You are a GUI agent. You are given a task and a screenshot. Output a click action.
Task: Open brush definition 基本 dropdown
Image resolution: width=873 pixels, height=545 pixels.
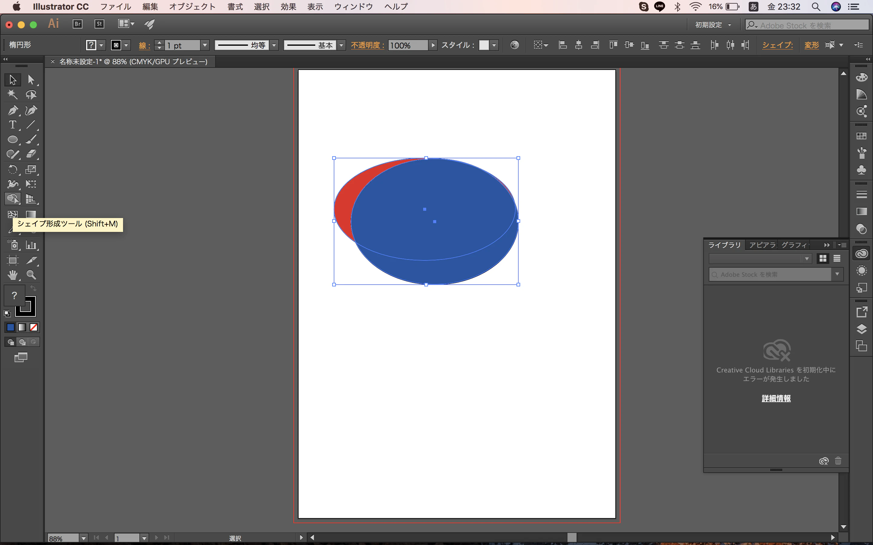tap(341, 45)
